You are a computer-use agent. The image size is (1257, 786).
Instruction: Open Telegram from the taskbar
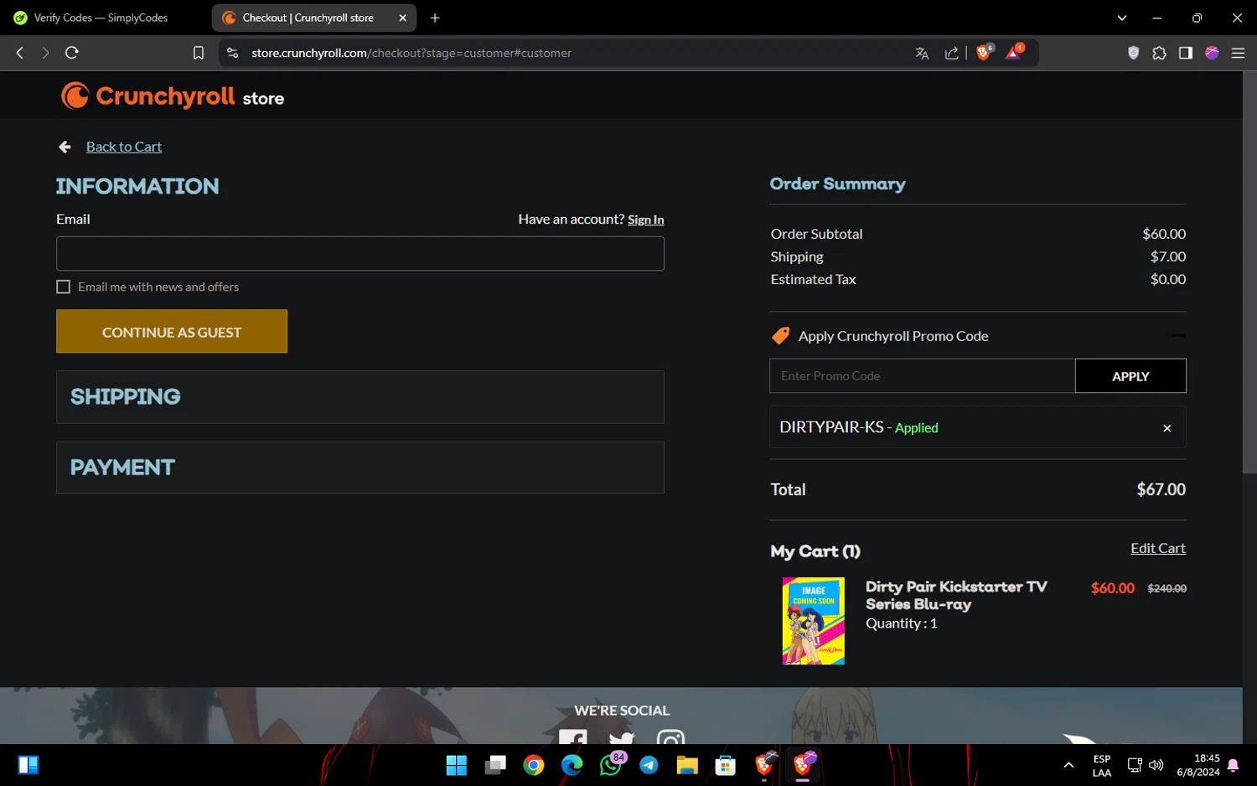[649, 765]
